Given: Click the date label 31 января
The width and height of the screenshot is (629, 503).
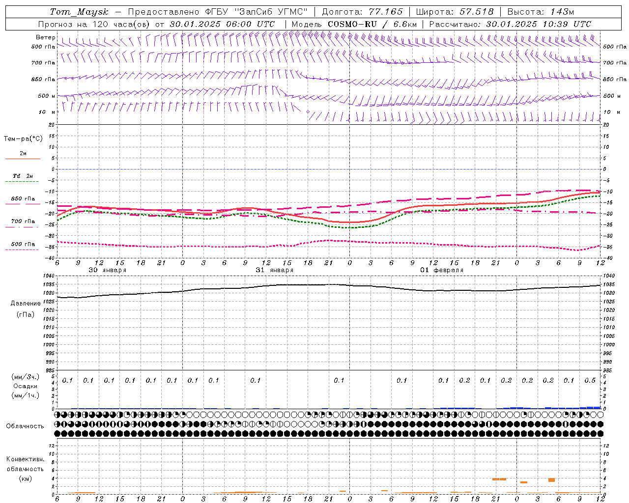Looking at the screenshot, I should coord(274,270).
